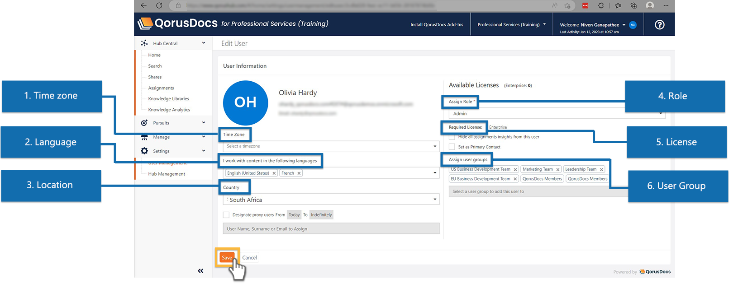Viewport: 738px width, 293px height.
Task: Open the browser favorites list icon
Action: (618, 5)
